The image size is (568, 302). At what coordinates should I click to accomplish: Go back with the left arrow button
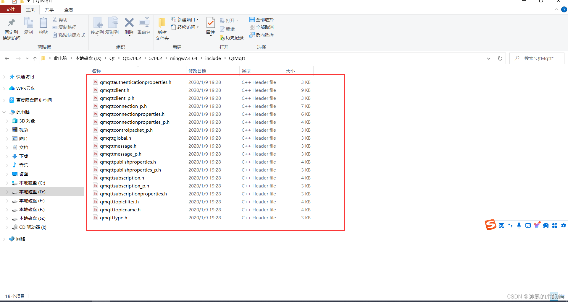click(x=7, y=58)
